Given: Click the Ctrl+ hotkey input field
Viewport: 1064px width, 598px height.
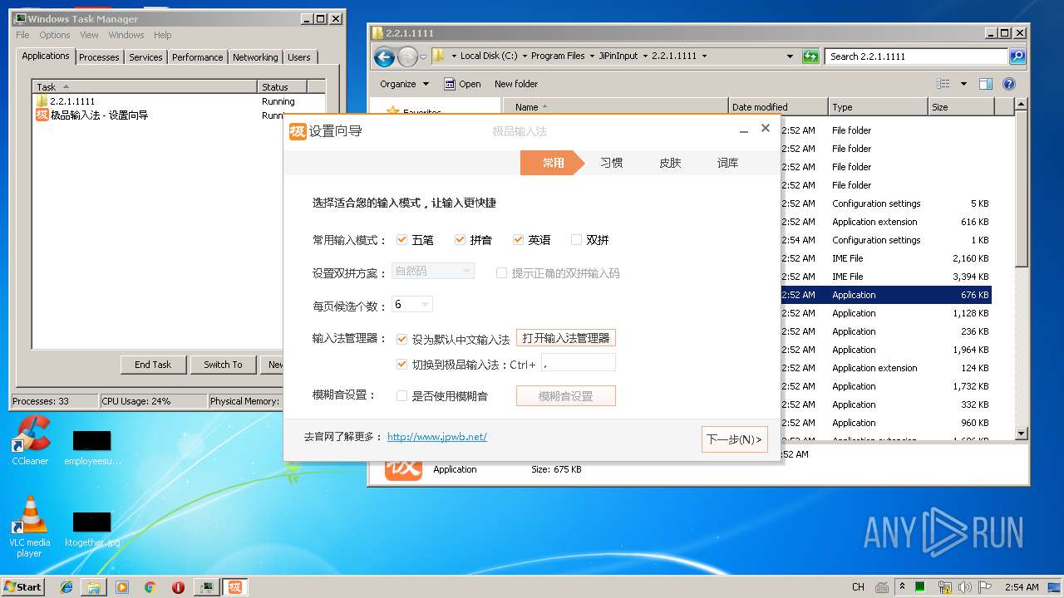Looking at the screenshot, I should tap(579, 363).
